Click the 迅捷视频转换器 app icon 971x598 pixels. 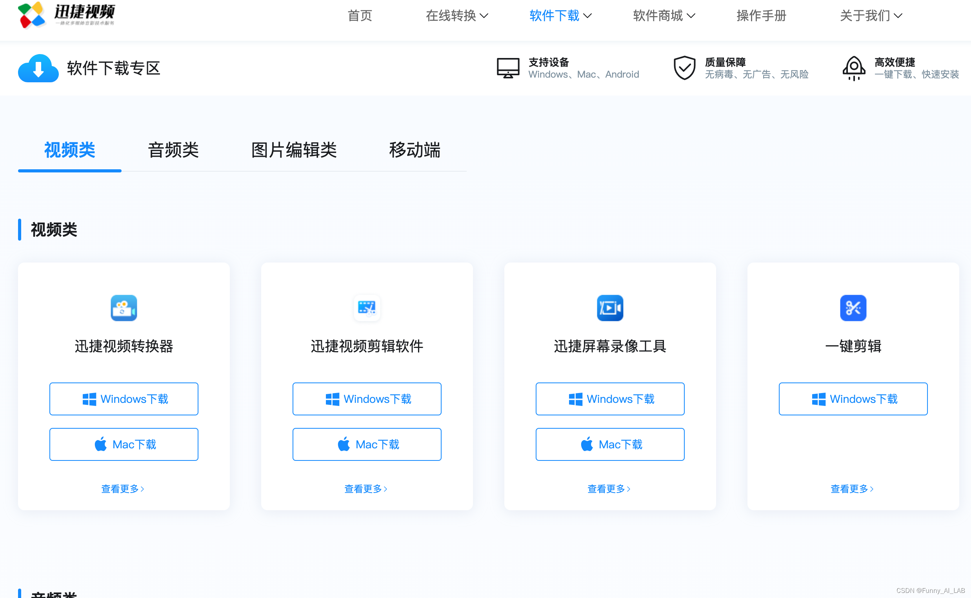click(x=124, y=308)
